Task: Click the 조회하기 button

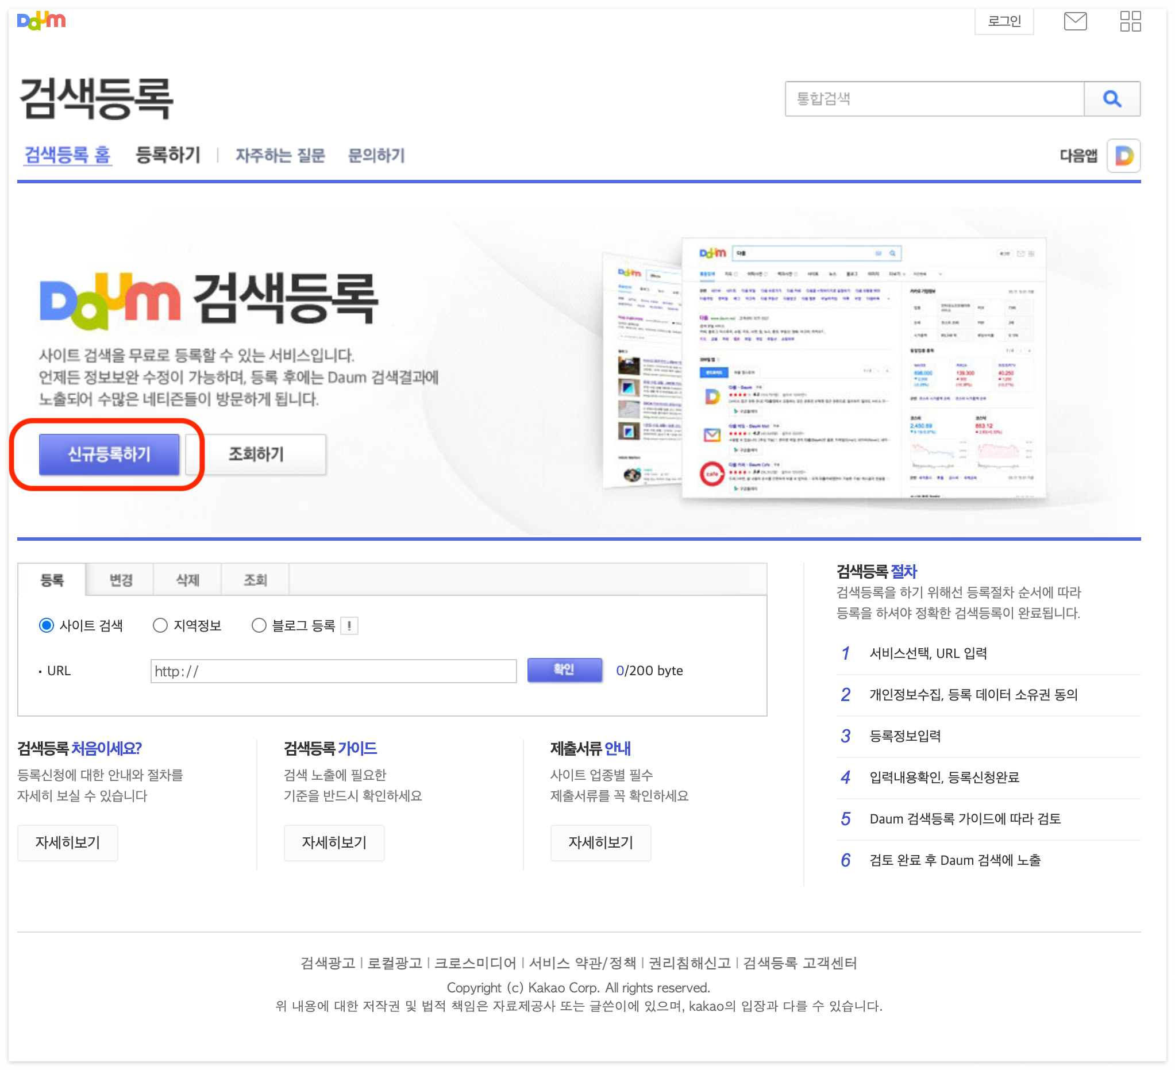Action: click(x=256, y=454)
